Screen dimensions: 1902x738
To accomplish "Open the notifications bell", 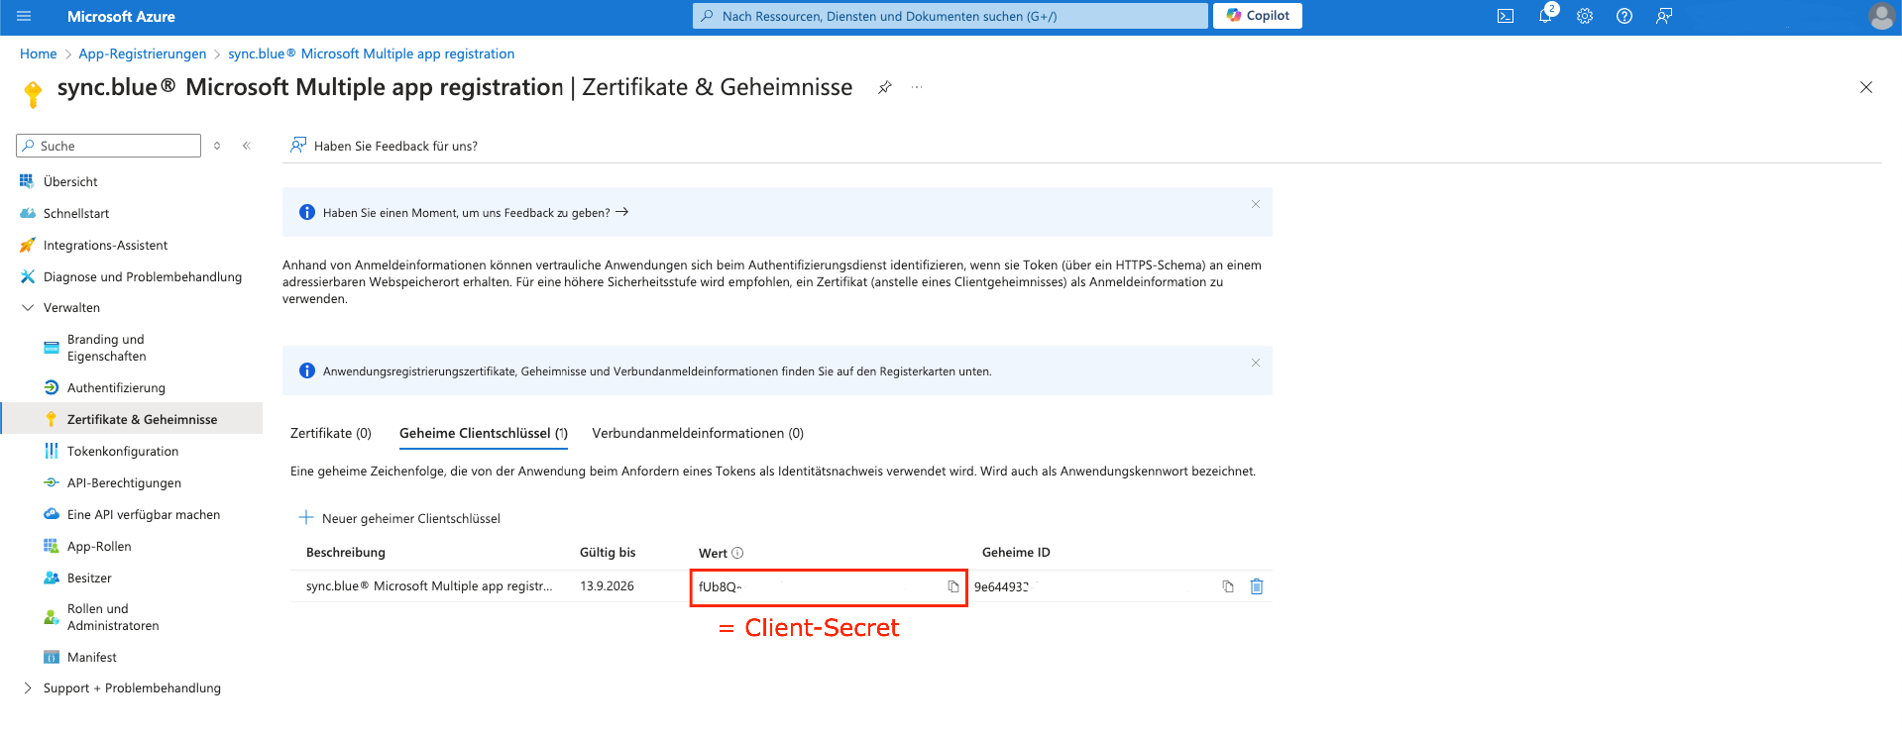I will click(x=1545, y=16).
